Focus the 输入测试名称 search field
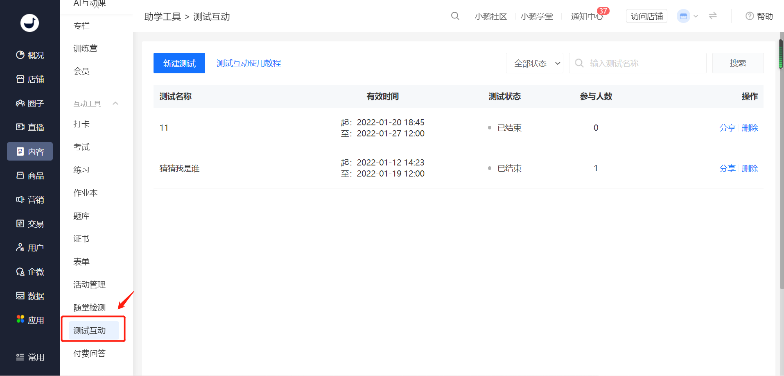Image resolution: width=784 pixels, height=376 pixels. click(638, 63)
